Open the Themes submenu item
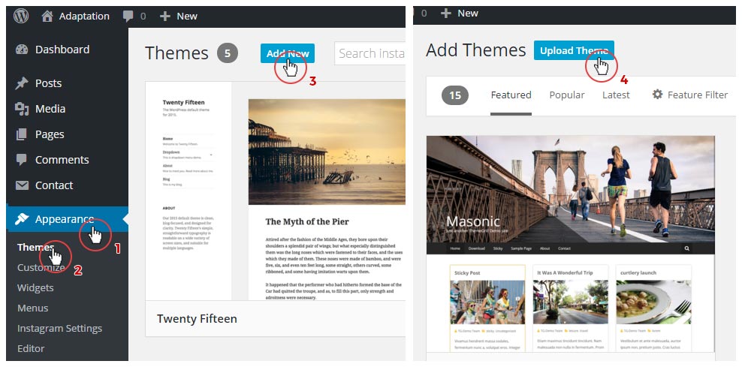 point(35,247)
